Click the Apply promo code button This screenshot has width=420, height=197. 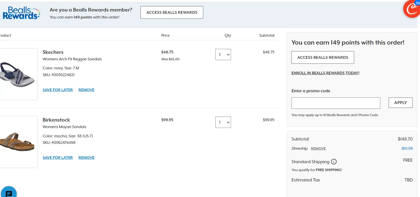400,103
